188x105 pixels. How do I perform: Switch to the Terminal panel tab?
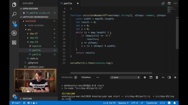click(x=86, y=77)
